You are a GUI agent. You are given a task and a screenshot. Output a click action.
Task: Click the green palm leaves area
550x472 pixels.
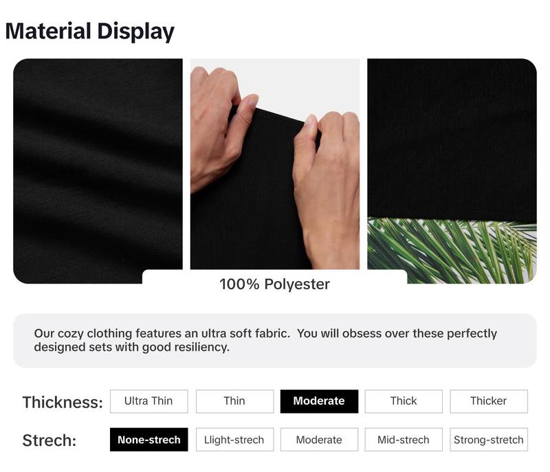452,249
